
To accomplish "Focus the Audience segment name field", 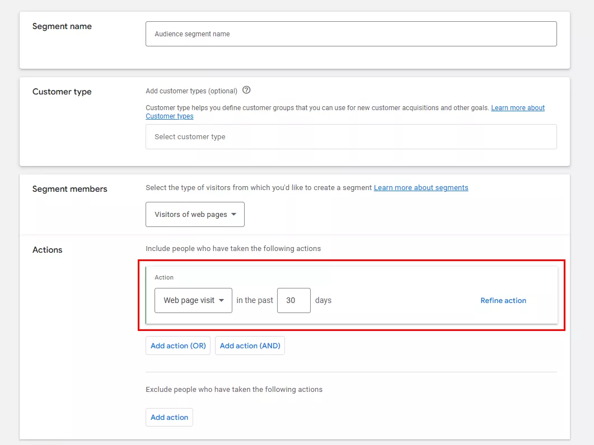I will 350,34.
